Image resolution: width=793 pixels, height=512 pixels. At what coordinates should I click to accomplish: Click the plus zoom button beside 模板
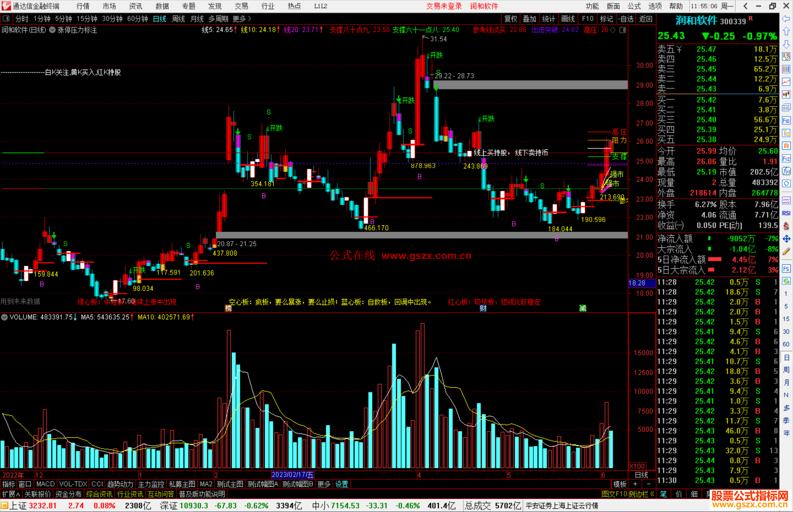(635, 484)
